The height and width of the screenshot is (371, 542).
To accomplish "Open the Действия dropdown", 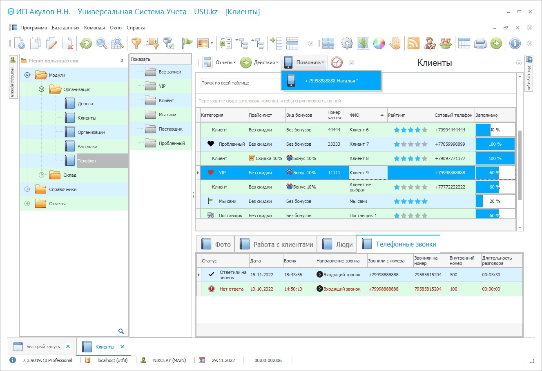I will [x=259, y=62].
